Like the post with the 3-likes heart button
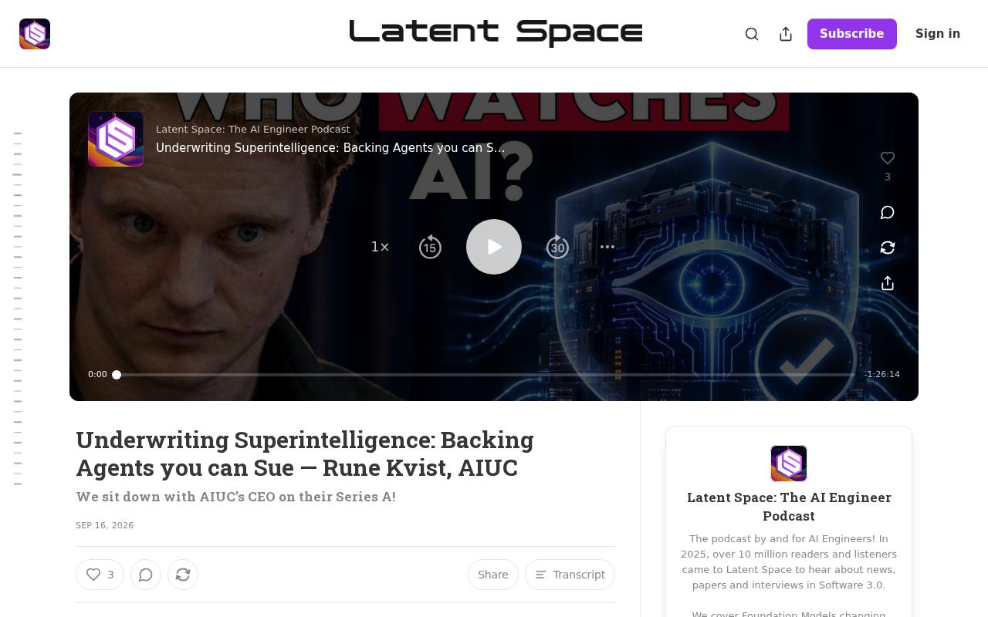988x617 pixels. pos(100,575)
